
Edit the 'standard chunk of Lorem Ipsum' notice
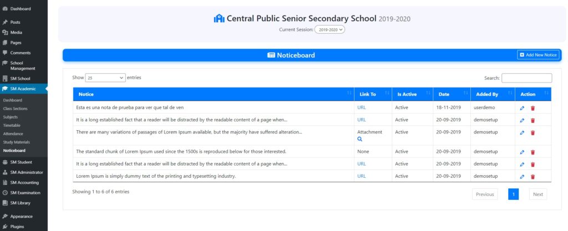(522, 152)
